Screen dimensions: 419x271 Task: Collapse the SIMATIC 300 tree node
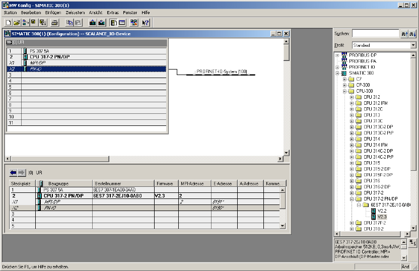click(x=337, y=73)
